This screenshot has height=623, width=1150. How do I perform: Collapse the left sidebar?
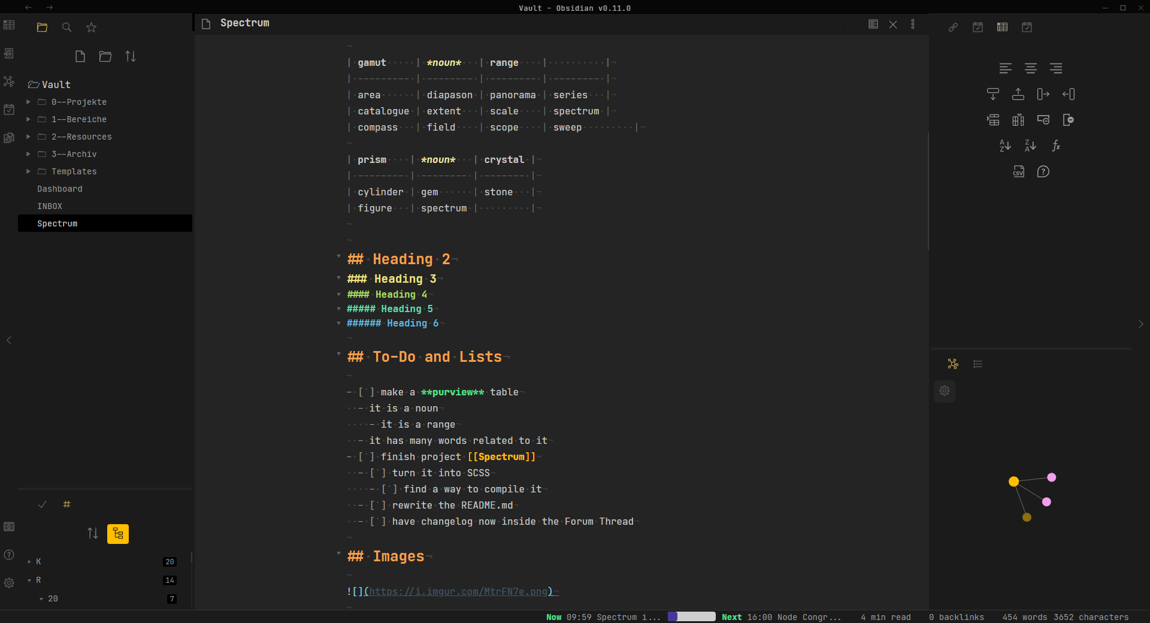9,340
